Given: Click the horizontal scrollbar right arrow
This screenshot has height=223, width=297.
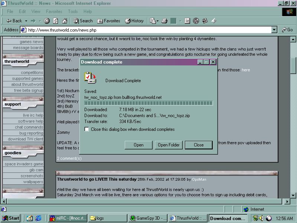Looking at the screenshot, I should (287, 201).
